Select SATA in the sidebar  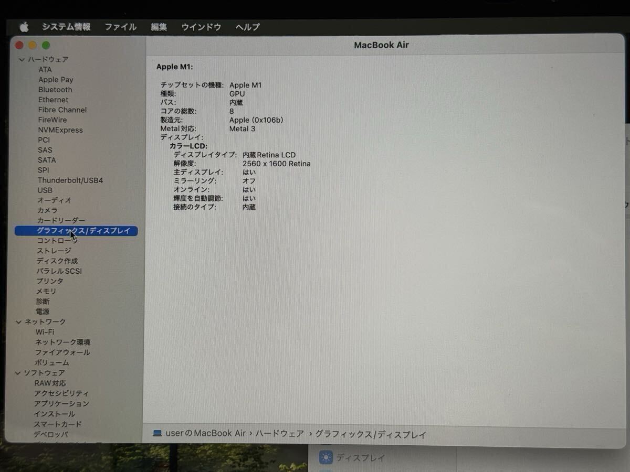(x=46, y=160)
